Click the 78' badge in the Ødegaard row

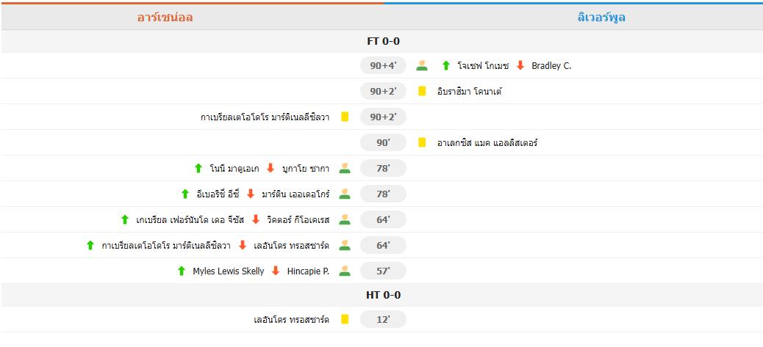point(383,194)
